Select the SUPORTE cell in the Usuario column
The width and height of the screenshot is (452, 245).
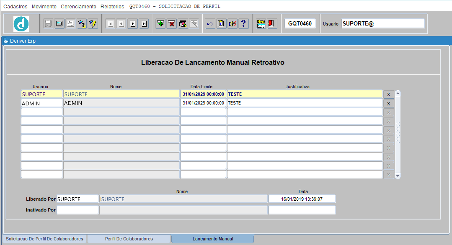41,94
